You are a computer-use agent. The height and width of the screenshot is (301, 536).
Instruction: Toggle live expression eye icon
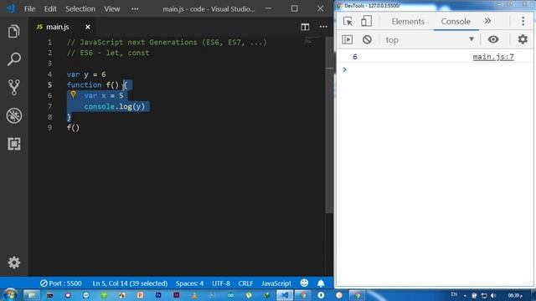coord(493,39)
